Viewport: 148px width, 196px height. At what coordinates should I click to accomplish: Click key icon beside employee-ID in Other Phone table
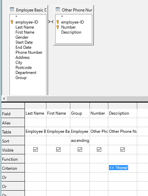pyautogui.click(x=58, y=22)
